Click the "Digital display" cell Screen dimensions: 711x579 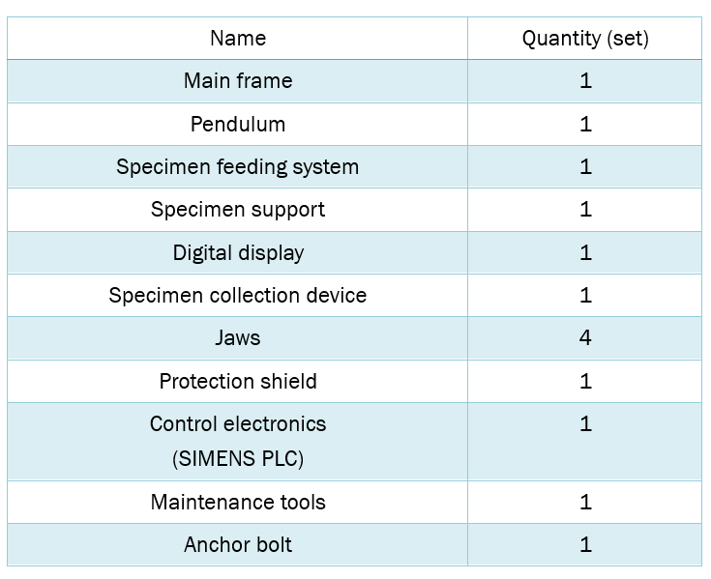click(x=238, y=253)
